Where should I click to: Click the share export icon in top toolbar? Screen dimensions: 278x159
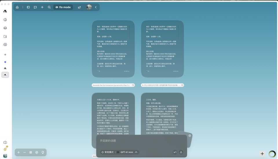[79, 7]
